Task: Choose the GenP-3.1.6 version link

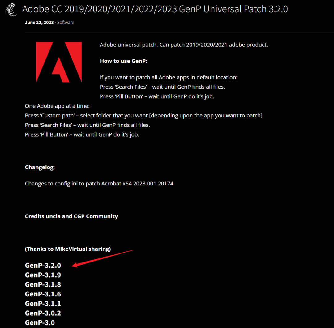Action: click(43, 294)
